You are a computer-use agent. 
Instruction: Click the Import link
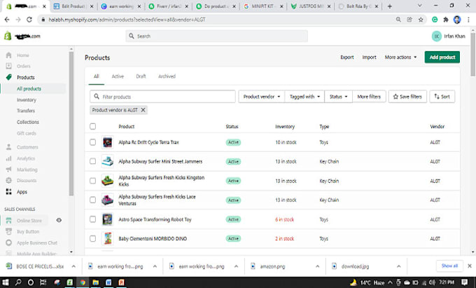369,57
